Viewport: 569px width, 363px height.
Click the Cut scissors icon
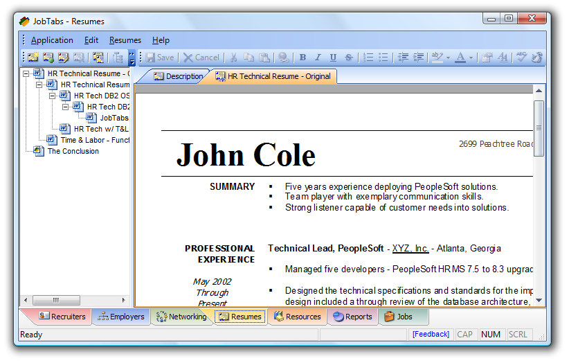pyautogui.click(x=234, y=57)
